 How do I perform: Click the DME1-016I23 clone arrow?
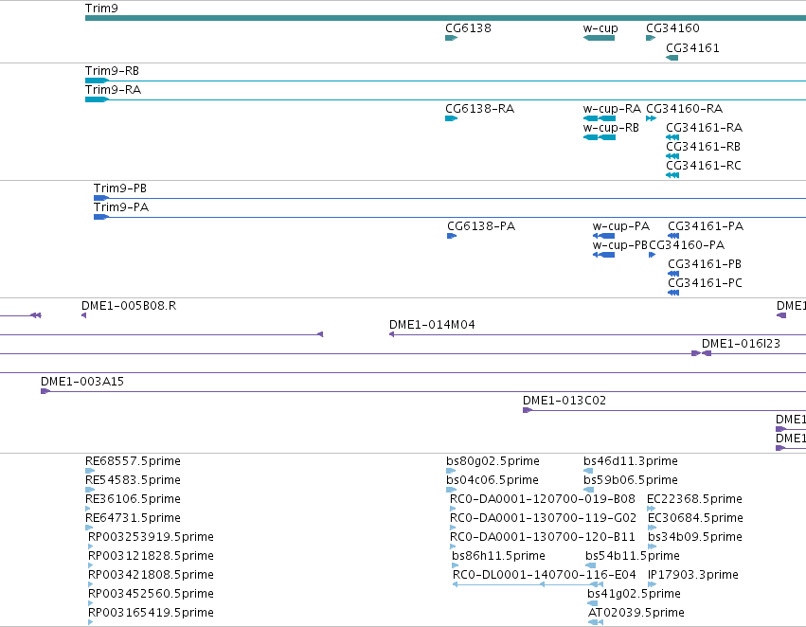coord(707,354)
